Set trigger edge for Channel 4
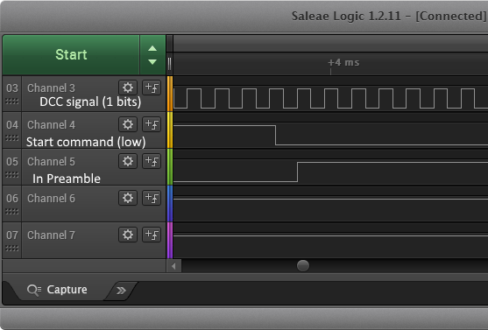 point(152,124)
